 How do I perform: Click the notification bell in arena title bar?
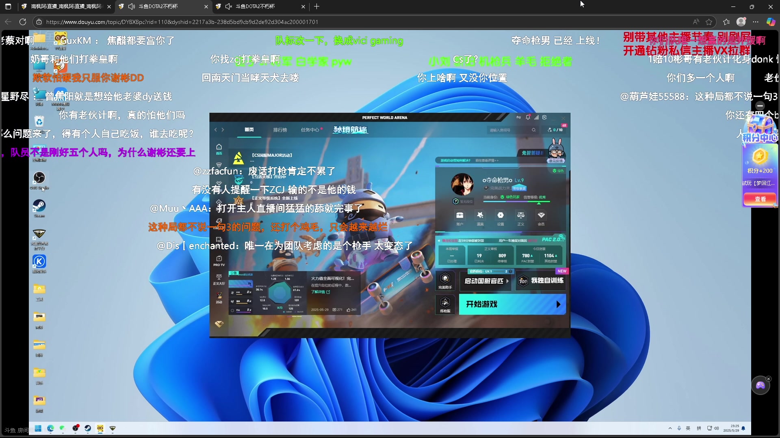528,117
